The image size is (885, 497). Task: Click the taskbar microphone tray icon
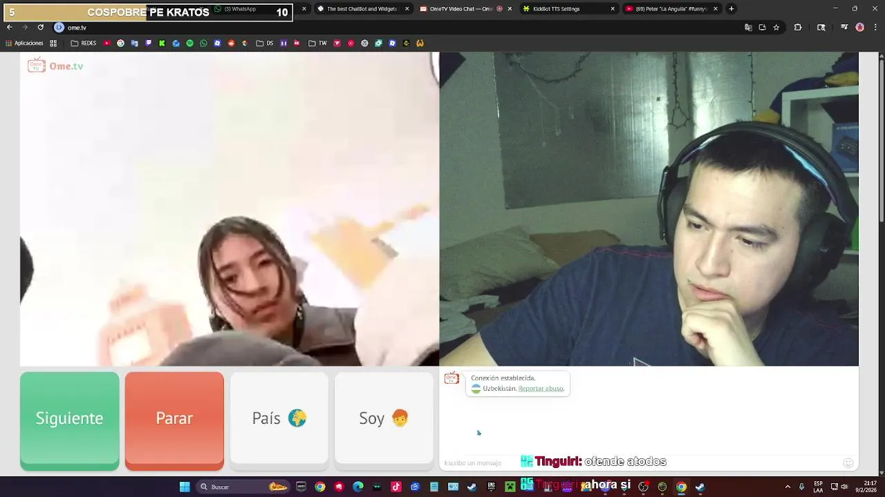[801, 487]
